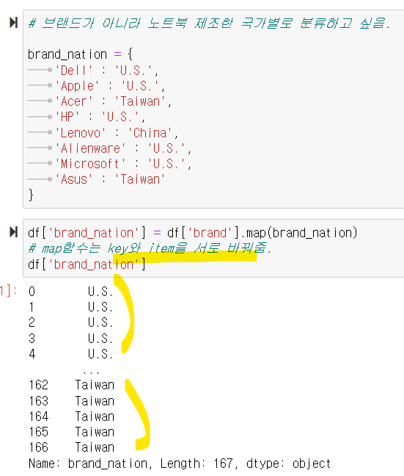Click output row 166 Taiwan
The height and width of the screenshot is (476, 404).
(x=72, y=447)
